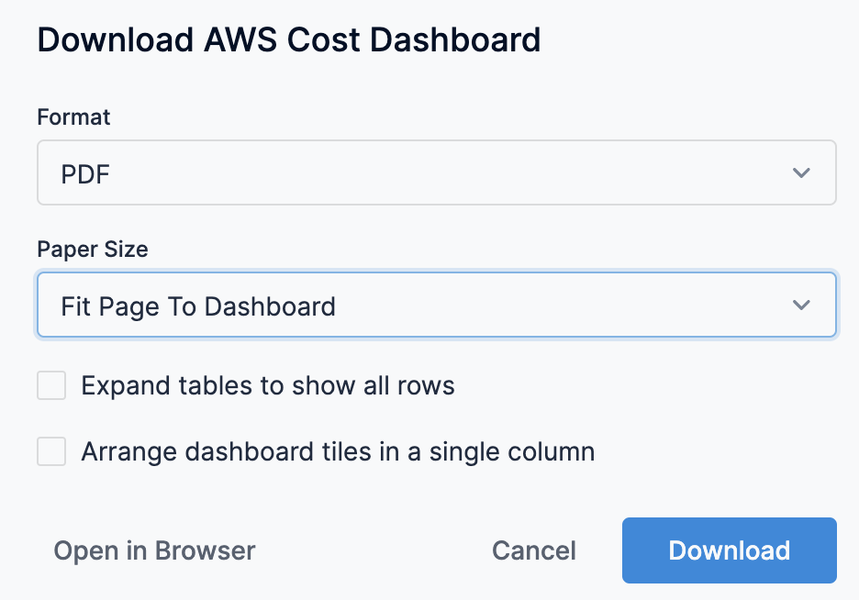Click the 'Paper Size' field label
Screen dimensions: 859x600
pyautogui.click(x=92, y=250)
